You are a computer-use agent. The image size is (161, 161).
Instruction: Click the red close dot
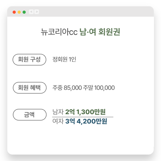tap(14, 12)
